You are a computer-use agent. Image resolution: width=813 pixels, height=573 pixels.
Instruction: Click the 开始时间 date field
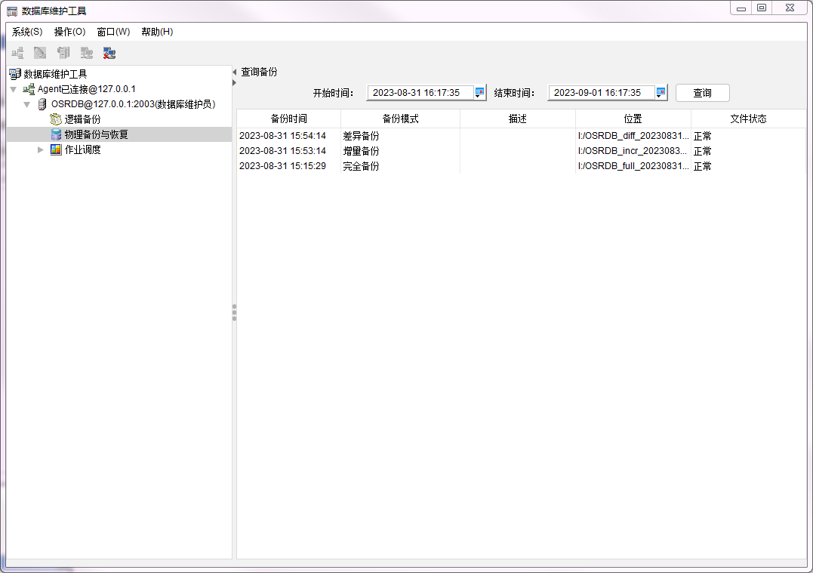point(420,93)
